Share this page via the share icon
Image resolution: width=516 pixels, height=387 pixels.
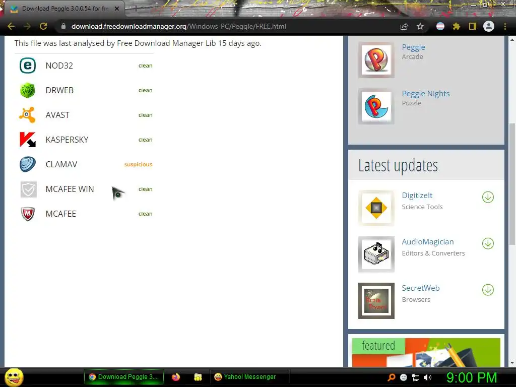click(404, 26)
